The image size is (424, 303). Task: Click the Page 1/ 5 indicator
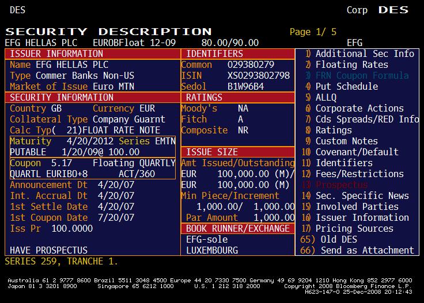pyautogui.click(x=313, y=32)
